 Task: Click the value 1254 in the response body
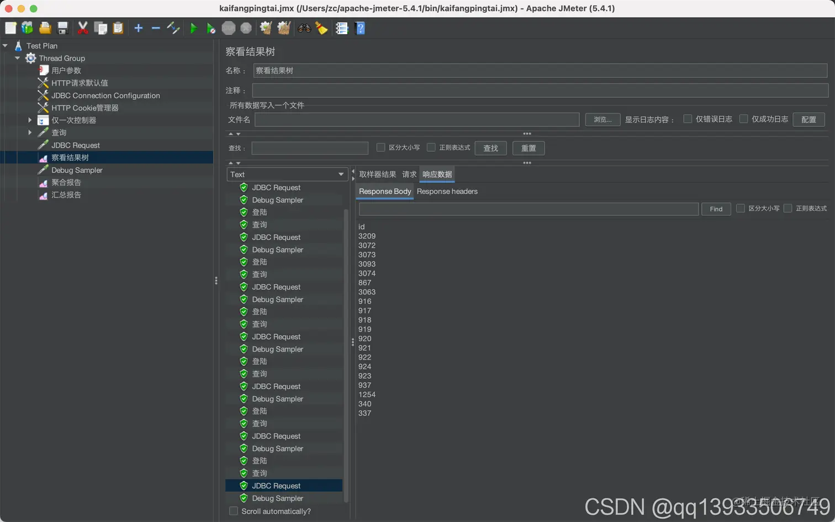(x=367, y=394)
